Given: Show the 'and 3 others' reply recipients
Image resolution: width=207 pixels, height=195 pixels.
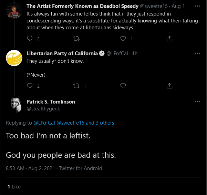Looking at the screenshot, I should pyautogui.click(x=100, y=123).
